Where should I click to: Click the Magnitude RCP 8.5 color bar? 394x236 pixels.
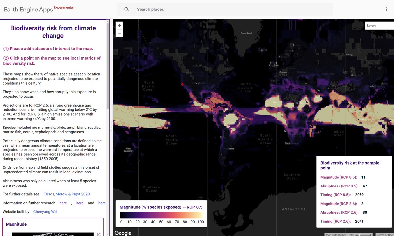point(161,215)
